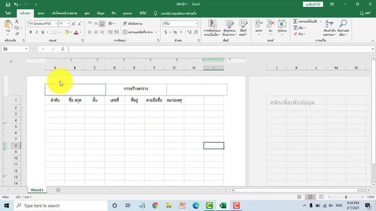
Task: Open Format as Table
Action: click(x=229, y=28)
